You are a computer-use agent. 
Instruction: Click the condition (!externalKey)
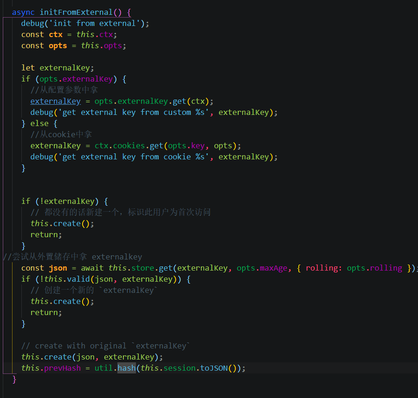click(x=67, y=201)
